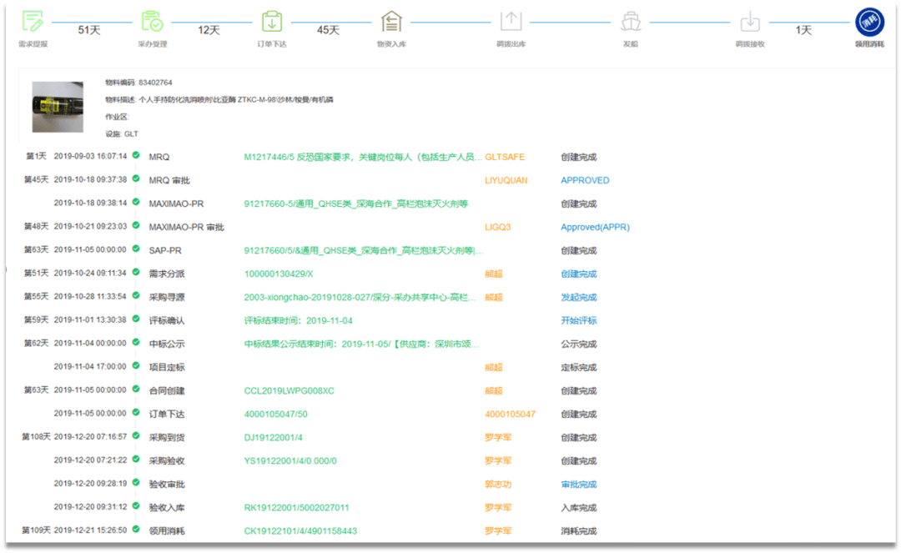This screenshot has height=553, width=901.
Task: Click 入库完成 status text
Action: tap(579, 508)
